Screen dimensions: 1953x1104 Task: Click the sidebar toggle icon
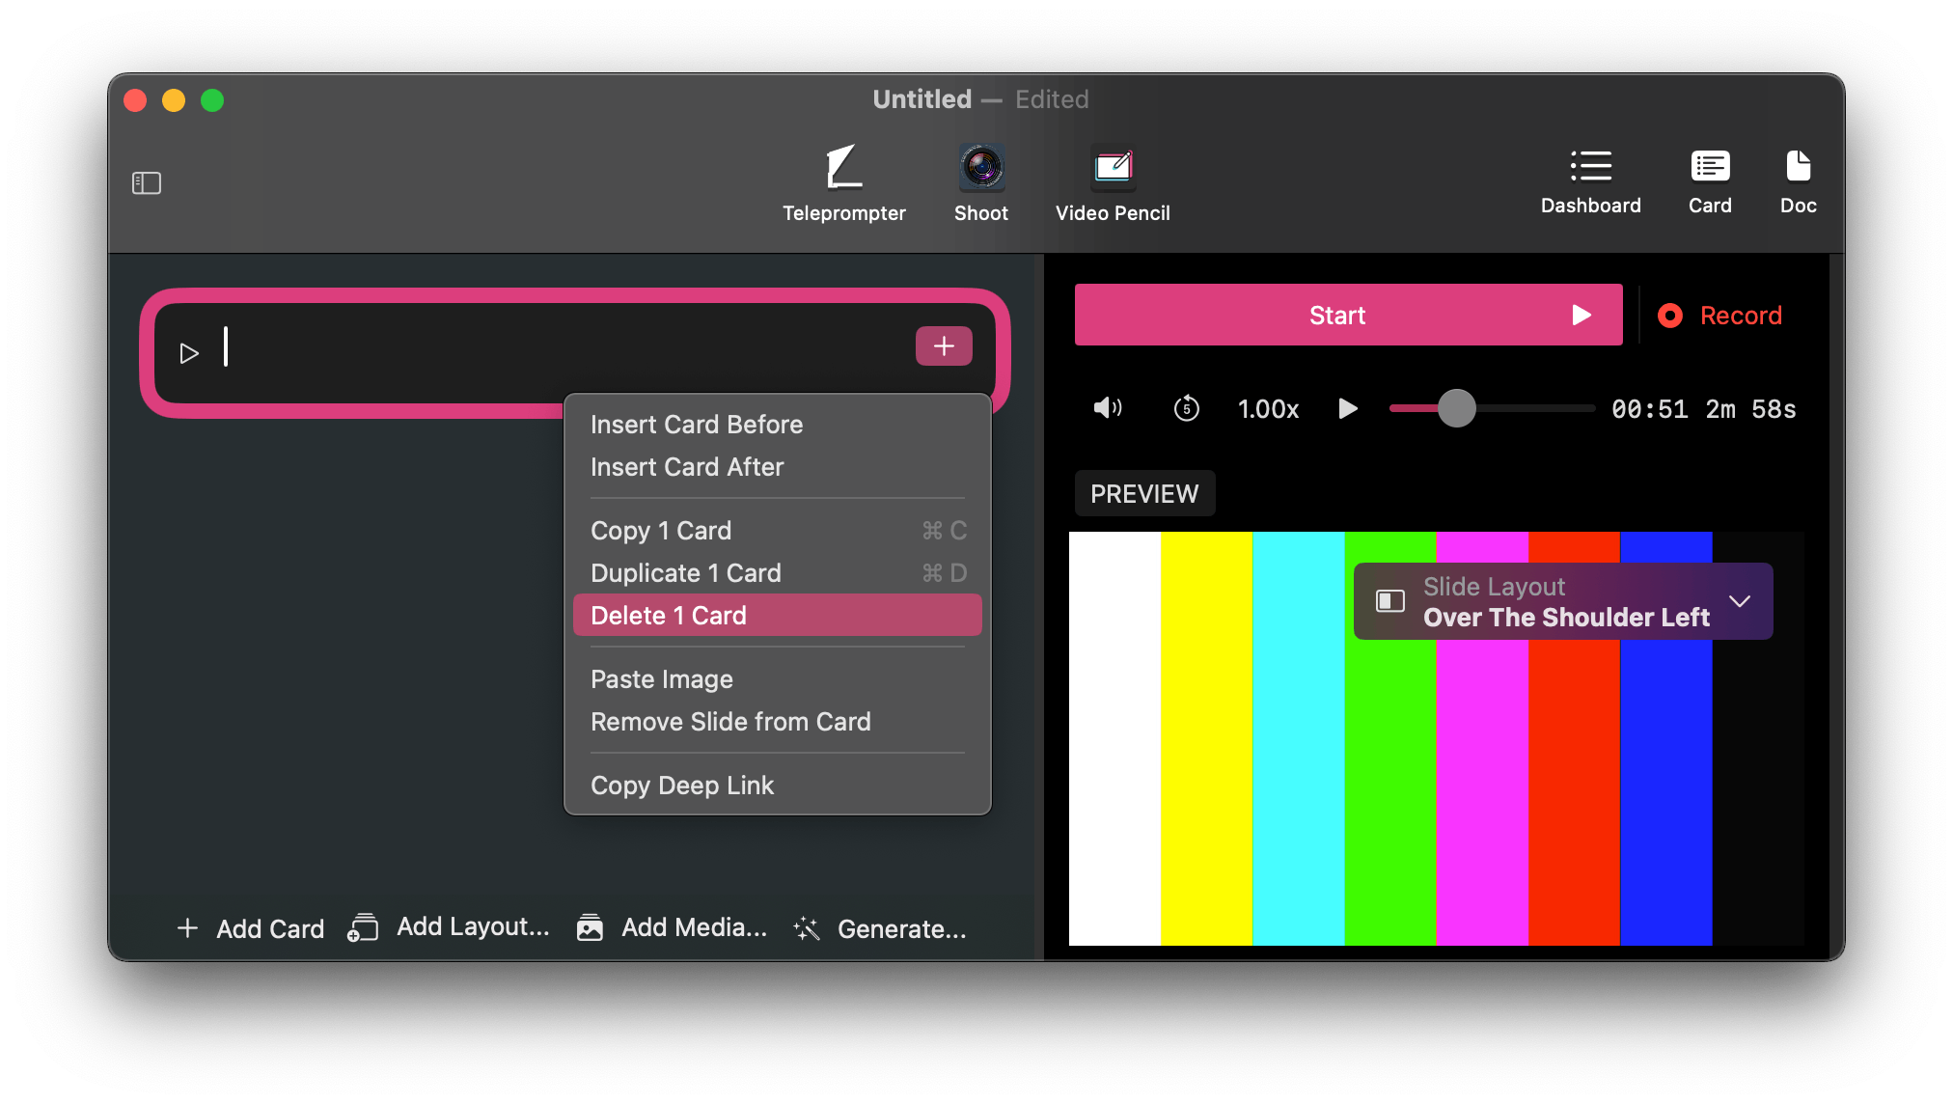[x=148, y=182]
